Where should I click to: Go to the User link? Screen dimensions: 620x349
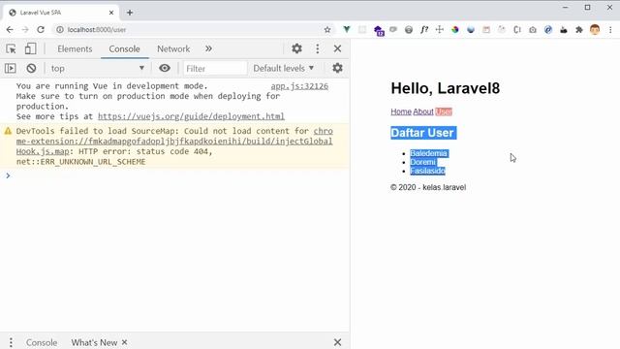444,111
